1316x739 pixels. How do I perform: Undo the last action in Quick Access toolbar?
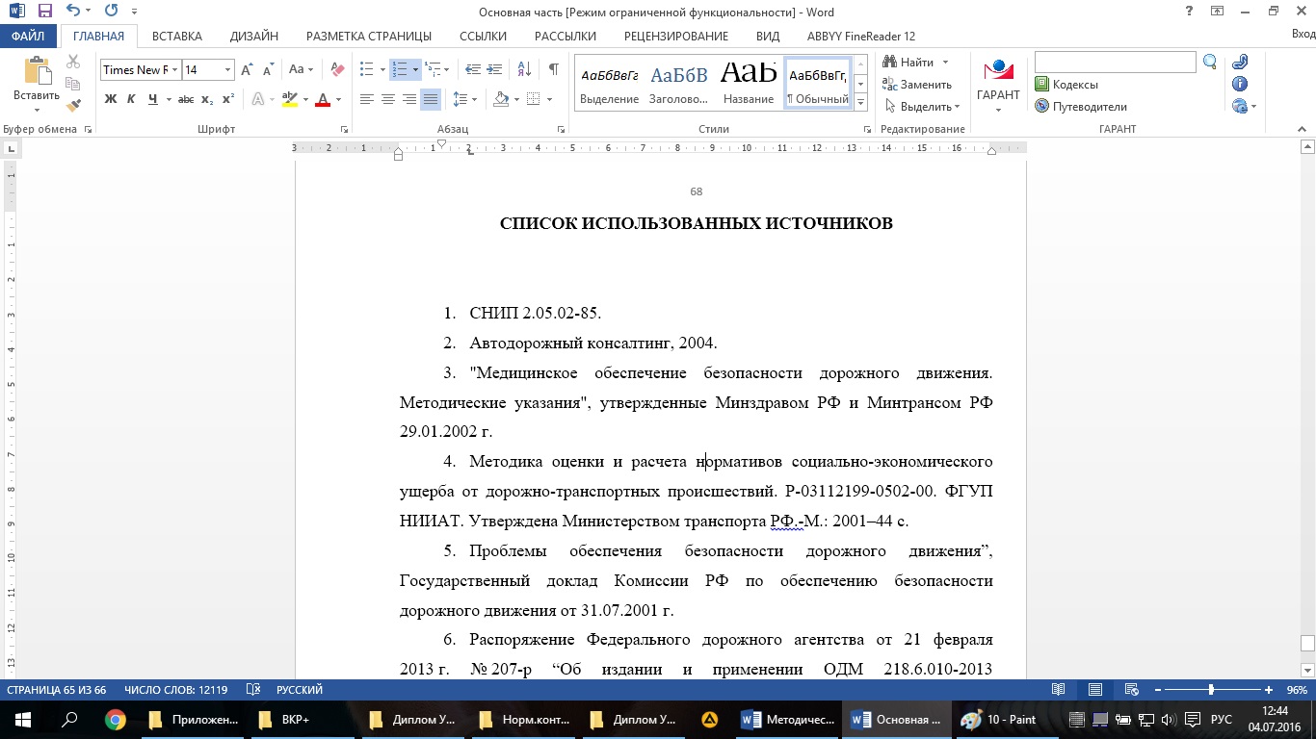(73, 12)
